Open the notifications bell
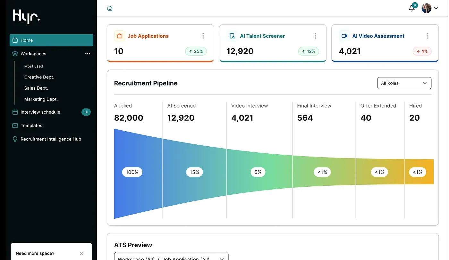Viewport: 449px width, 260px height. pos(411,8)
